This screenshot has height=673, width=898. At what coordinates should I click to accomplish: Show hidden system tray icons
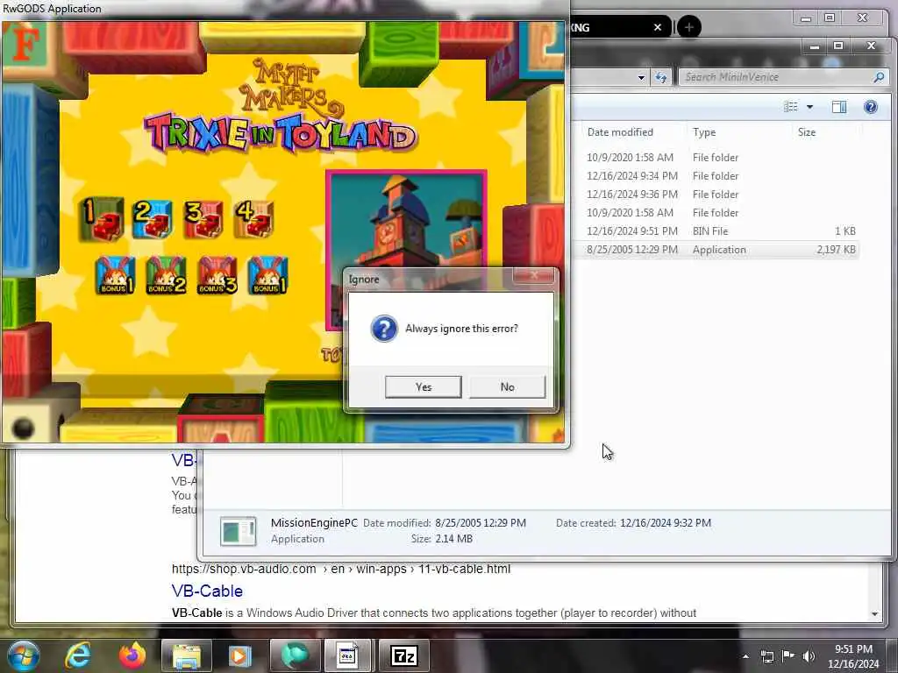point(745,656)
